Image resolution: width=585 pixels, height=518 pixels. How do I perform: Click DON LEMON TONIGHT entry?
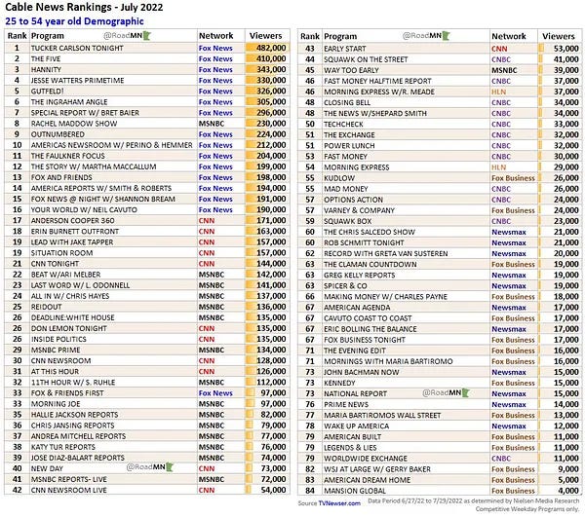coord(68,329)
